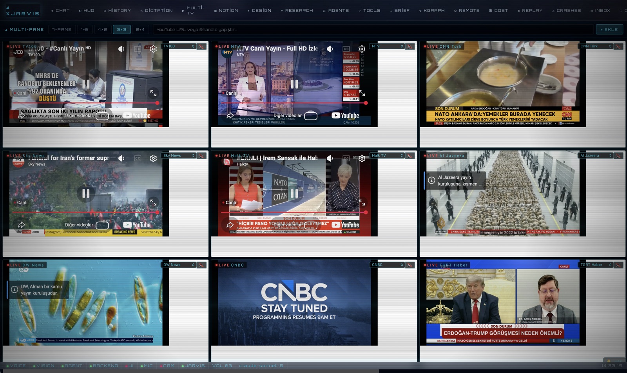The image size is (627, 373).
Task: Click the share arrow on the TV100 player
Action: click(22, 115)
